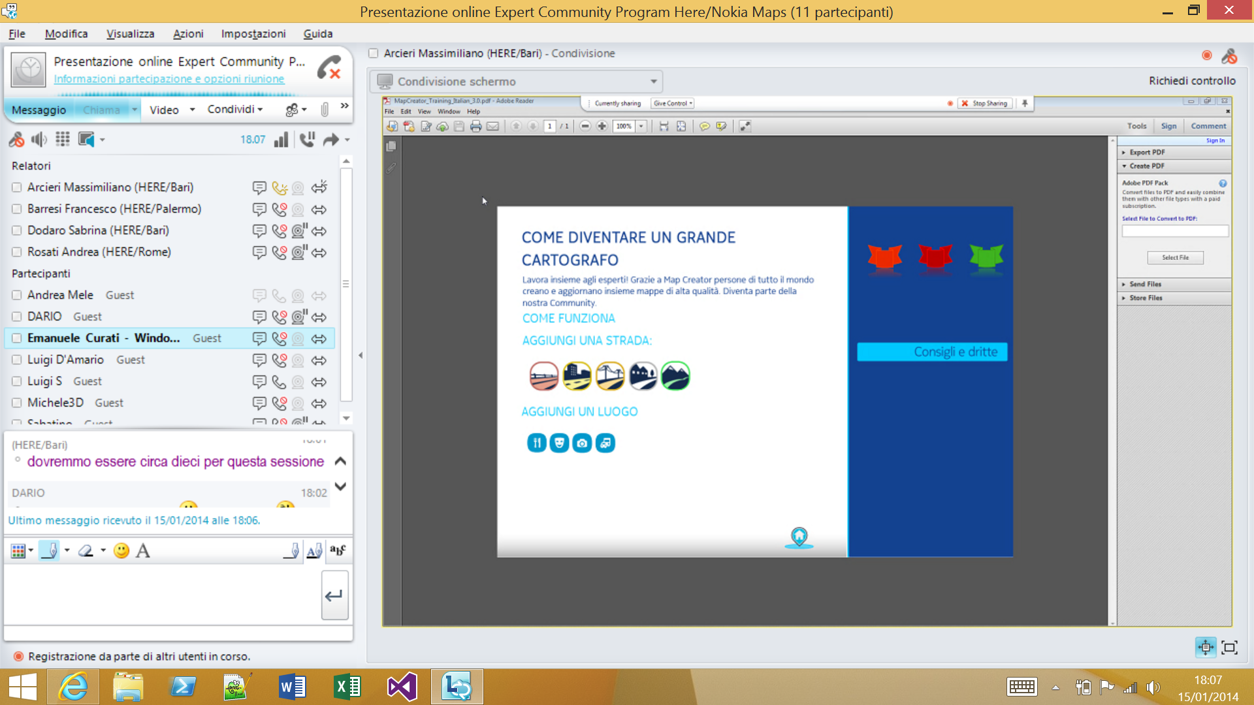Open the Condivisione schermo dropdown
The width and height of the screenshot is (1254, 705).
pos(517,82)
